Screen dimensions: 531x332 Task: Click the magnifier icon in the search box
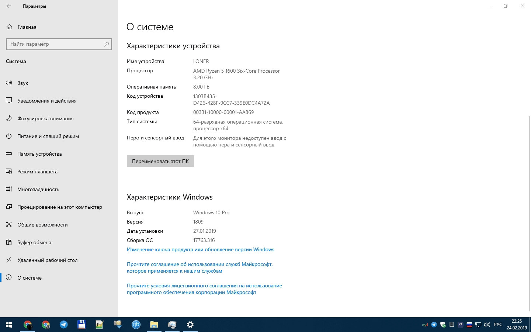(107, 44)
